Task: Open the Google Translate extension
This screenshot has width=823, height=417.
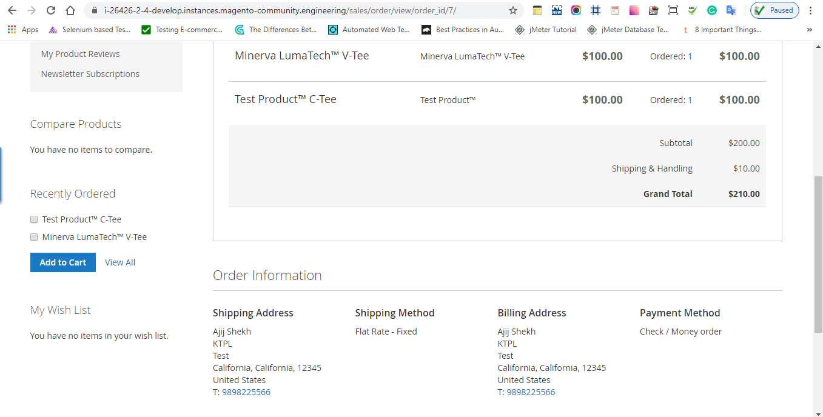Action: click(x=731, y=10)
